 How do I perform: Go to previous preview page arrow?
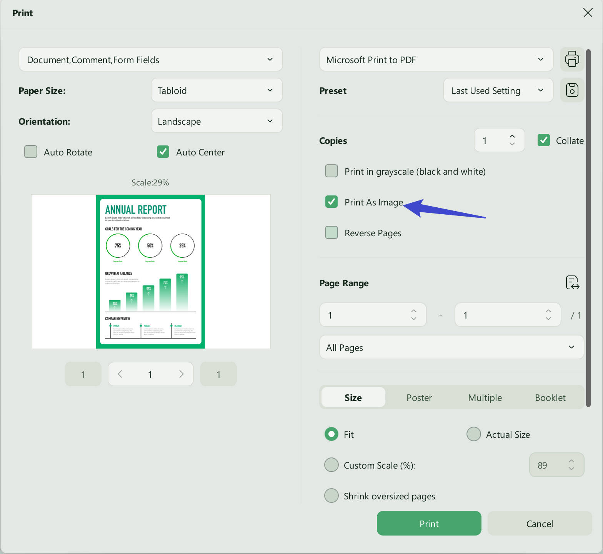pos(120,374)
